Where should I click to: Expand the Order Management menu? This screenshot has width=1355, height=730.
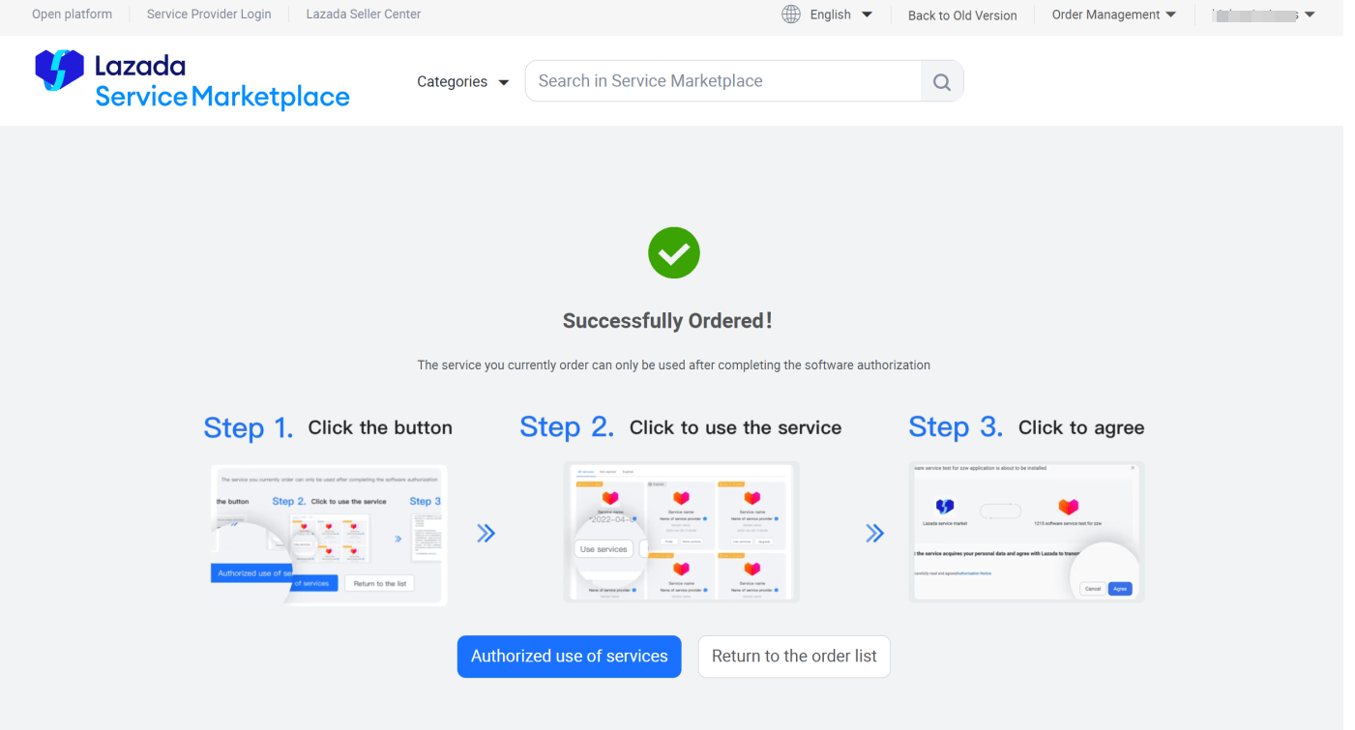pos(1113,15)
